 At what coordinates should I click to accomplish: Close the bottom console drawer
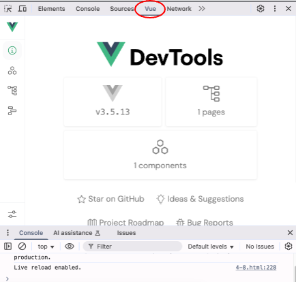[x=290, y=232]
